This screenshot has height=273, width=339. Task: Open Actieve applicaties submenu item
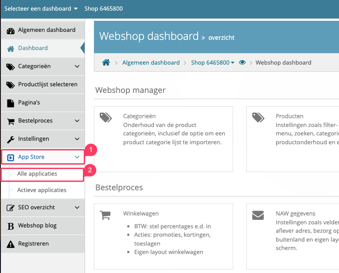(x=42, y=190)
